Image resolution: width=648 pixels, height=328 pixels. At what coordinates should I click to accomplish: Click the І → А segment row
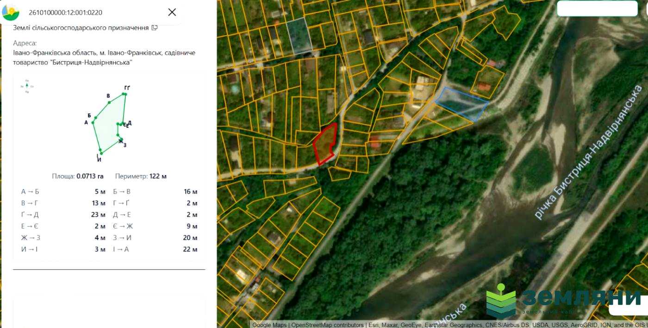[x=155, y=249]
